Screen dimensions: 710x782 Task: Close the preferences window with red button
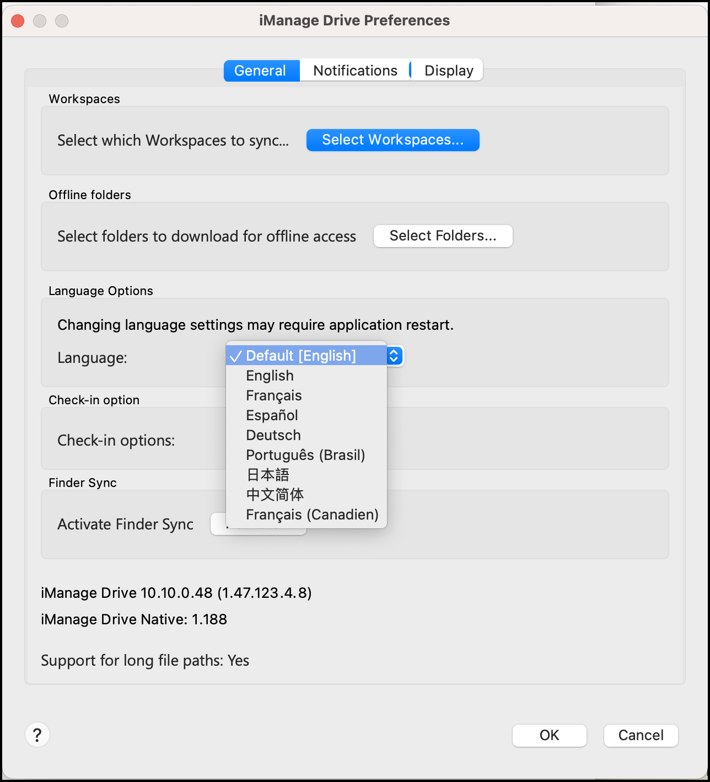18,21
